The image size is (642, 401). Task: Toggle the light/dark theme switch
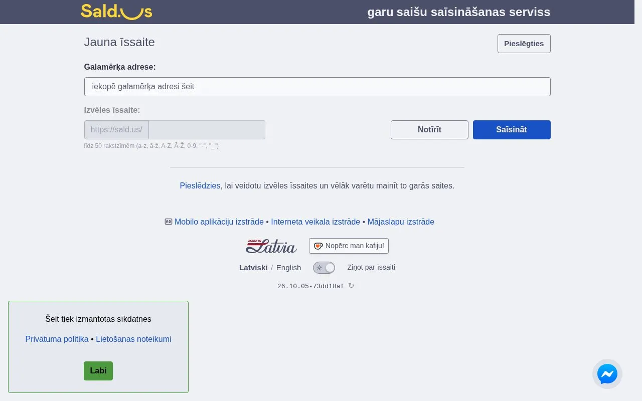324,268
